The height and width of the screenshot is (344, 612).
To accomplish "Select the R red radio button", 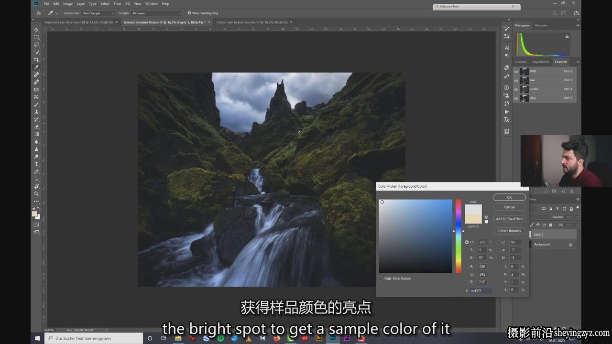I will click(467, 267).
